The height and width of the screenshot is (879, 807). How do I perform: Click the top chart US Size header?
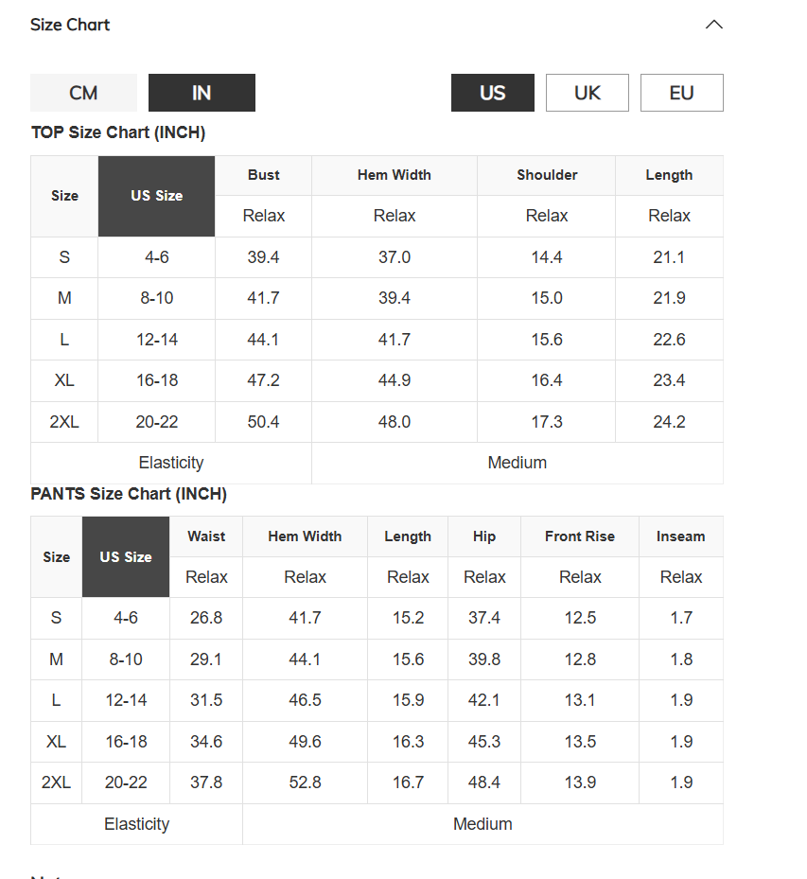point(156,196)
